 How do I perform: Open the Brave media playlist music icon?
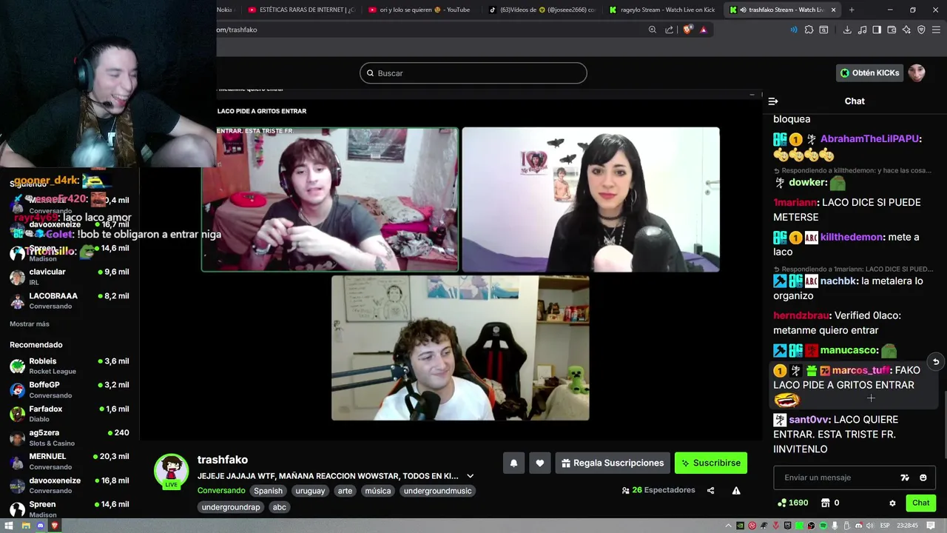pos(862,30)
